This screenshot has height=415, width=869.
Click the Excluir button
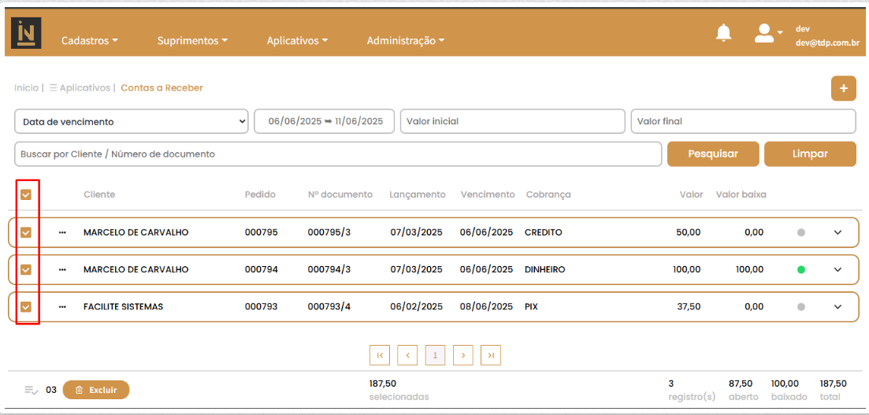[96, 390]
